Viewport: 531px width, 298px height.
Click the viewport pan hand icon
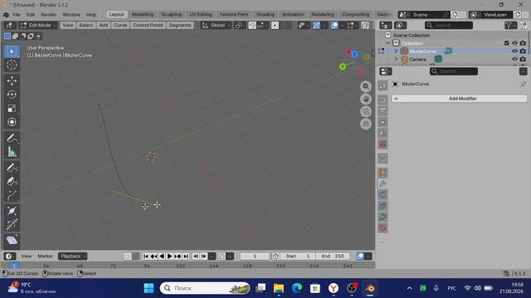coord(366,99)
